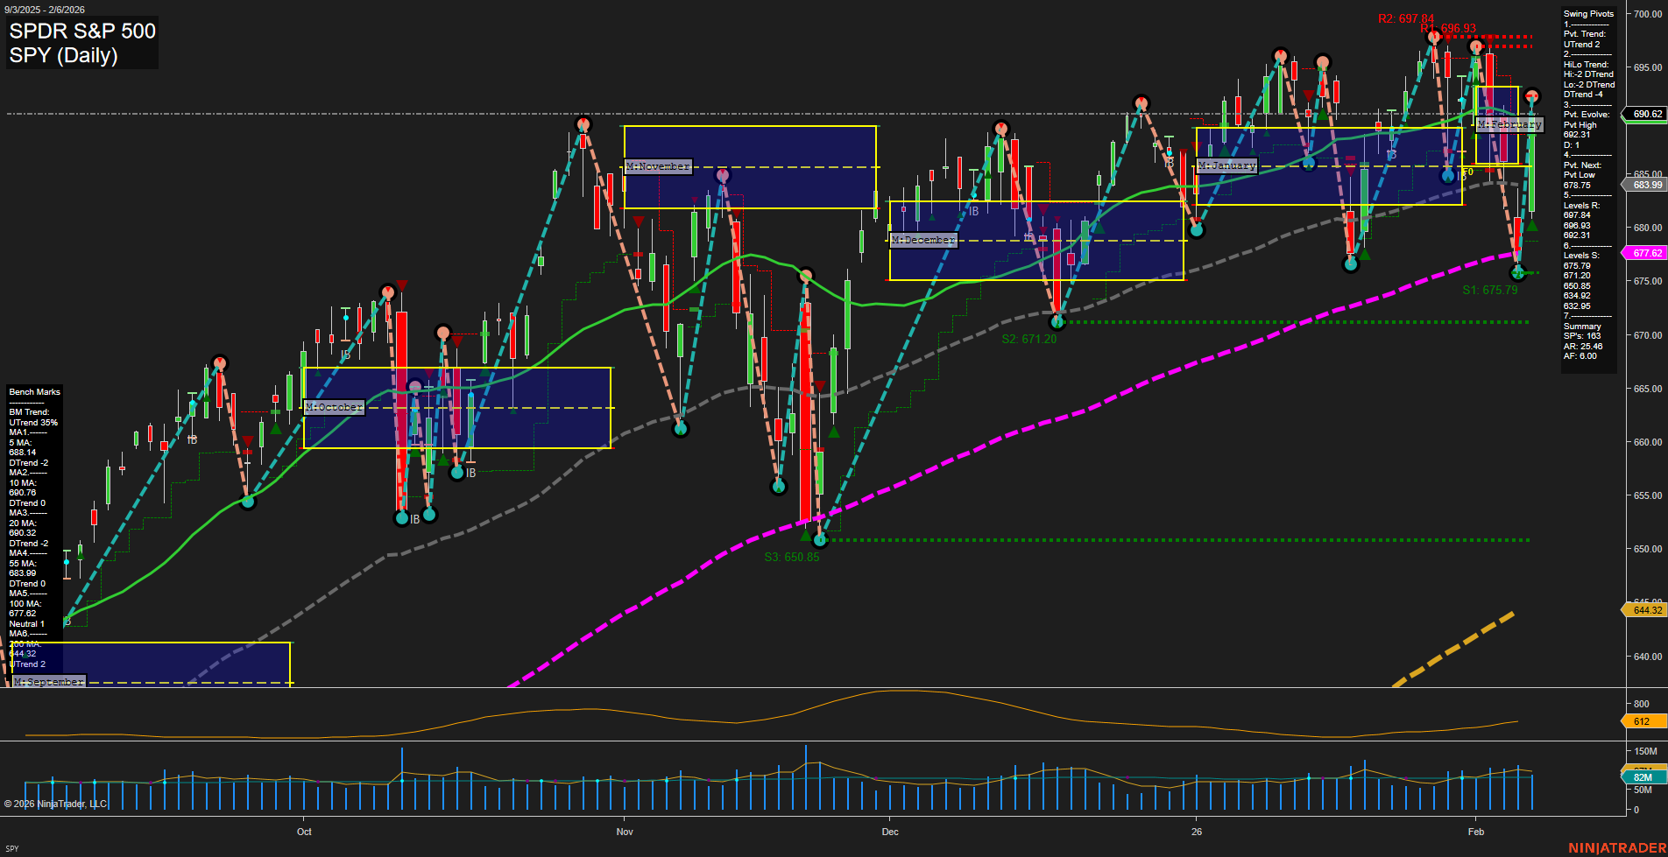Click the SPY label in the bottom-left corner
1668x857 pixels.
point(12,846)
